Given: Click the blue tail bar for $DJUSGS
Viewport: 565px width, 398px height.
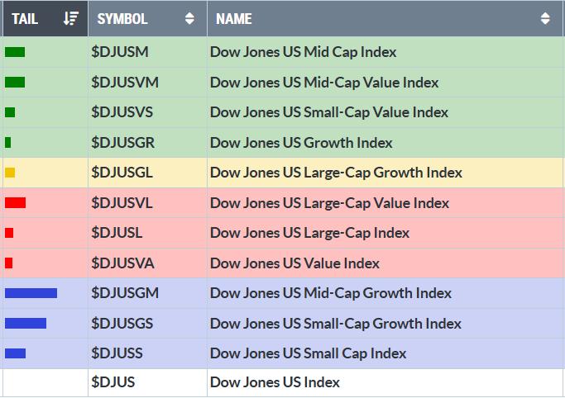Looking at the screenshot, I should click(26, 323).
